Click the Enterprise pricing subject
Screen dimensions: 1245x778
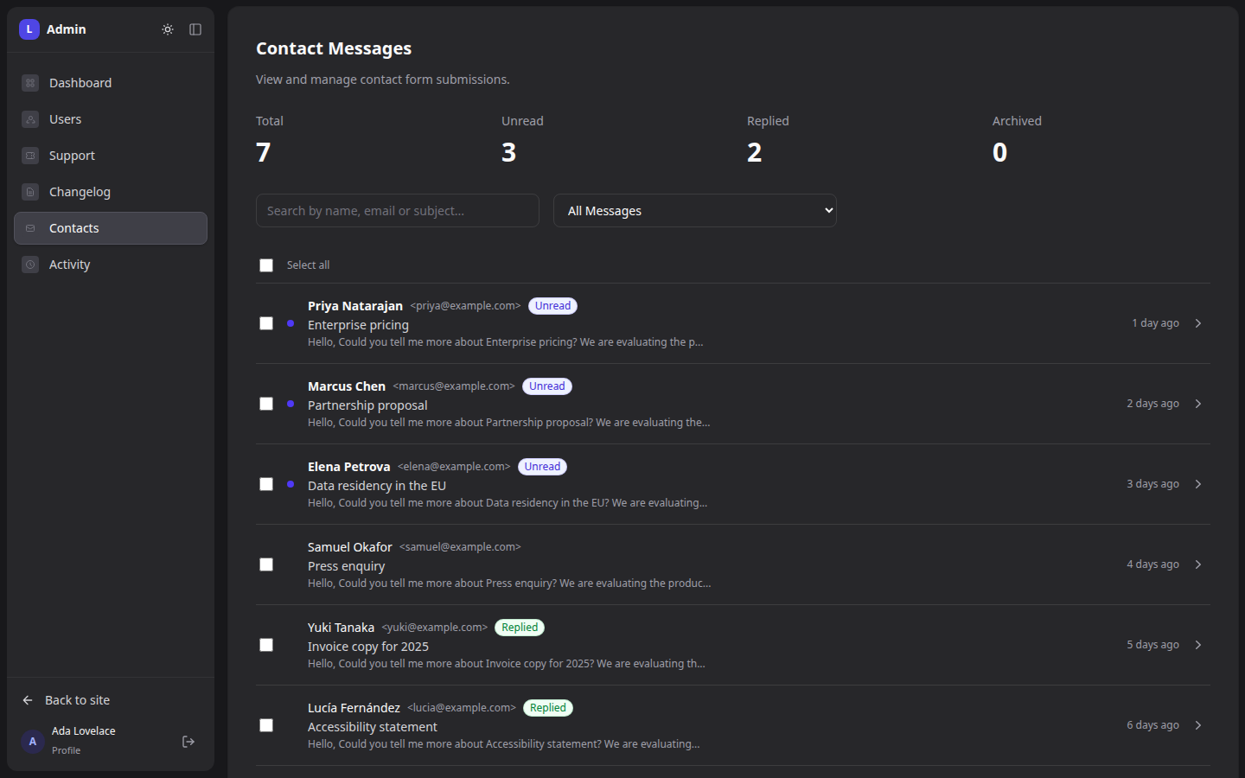(358, 325)
